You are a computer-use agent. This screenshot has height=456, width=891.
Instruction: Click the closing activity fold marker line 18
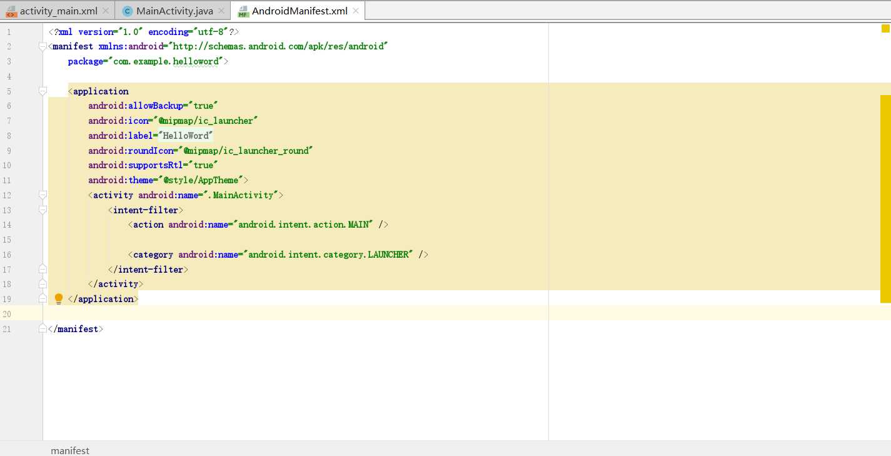43,284
